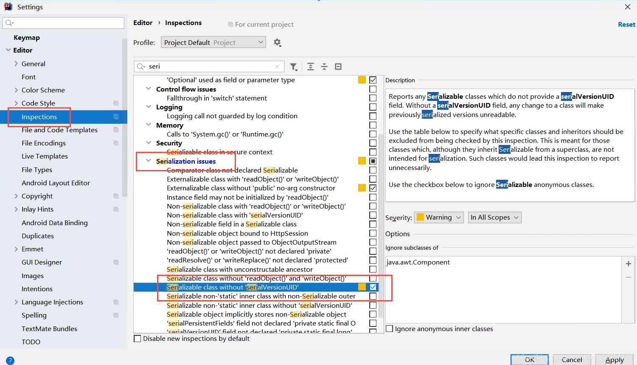Viewport: 637px width, 365px height.
Task: Collapse the Security inspections group
Action: click(149, 143)
